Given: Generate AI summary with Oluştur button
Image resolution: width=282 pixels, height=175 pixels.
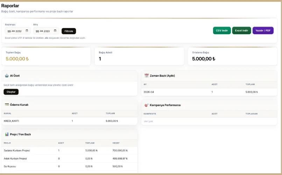Looking at the screenshot, I should (11, 92).
